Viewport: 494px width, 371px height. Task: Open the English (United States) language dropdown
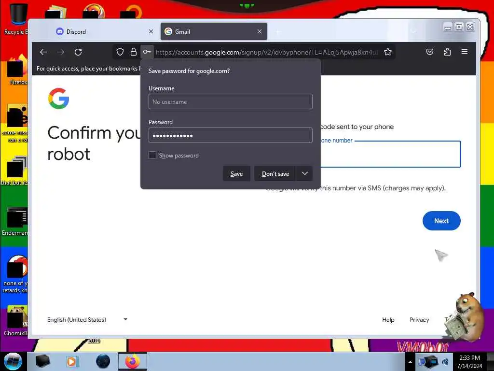coord(87,320)
